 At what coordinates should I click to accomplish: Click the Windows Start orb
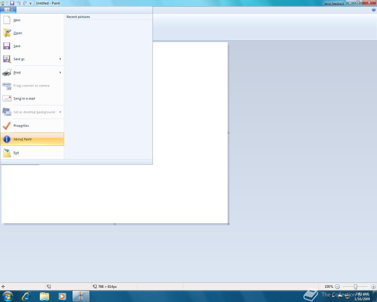coord(8,296)
